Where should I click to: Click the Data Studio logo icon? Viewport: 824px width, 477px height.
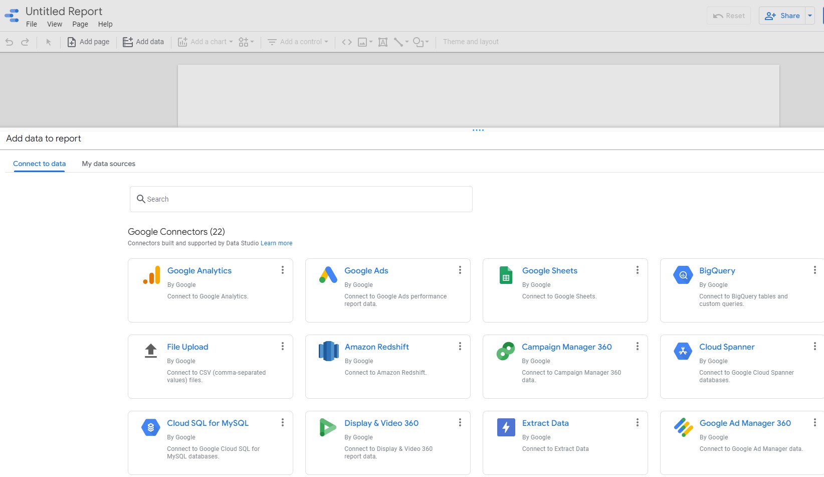[12, 16]
